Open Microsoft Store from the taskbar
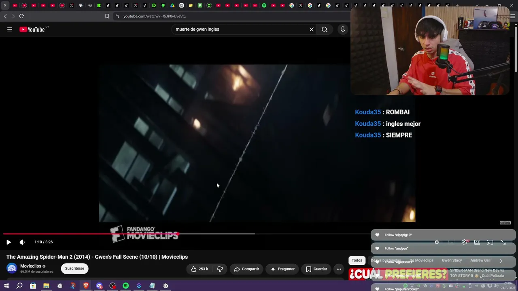 [33, 286]
